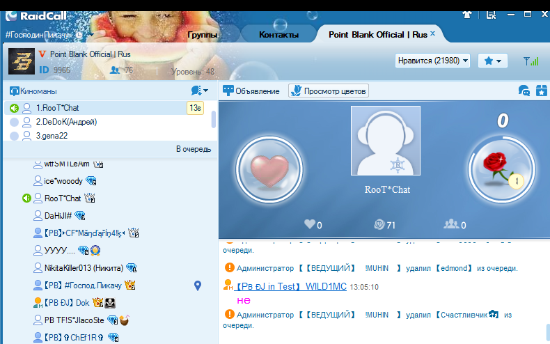This screenshot has width=550, height=344.
Task: Click the crown badge beside RooT*Chat in list
Action: [x=89, y=198]
